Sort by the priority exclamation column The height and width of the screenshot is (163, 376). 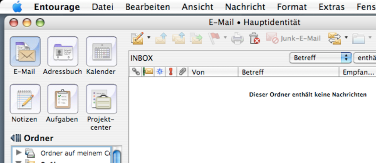(171, 72)
